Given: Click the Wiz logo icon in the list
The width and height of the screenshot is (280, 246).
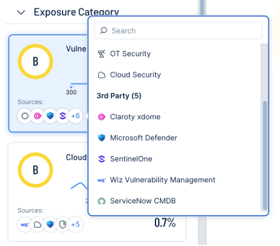Looking at the screenshot, I should tap(102, 180).
